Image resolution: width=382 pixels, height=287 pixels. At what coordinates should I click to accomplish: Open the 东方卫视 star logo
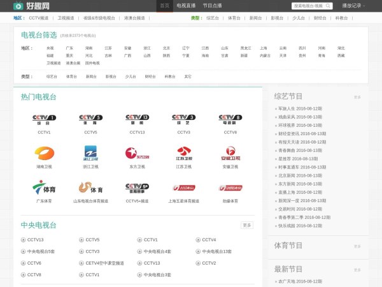point(137,152)
